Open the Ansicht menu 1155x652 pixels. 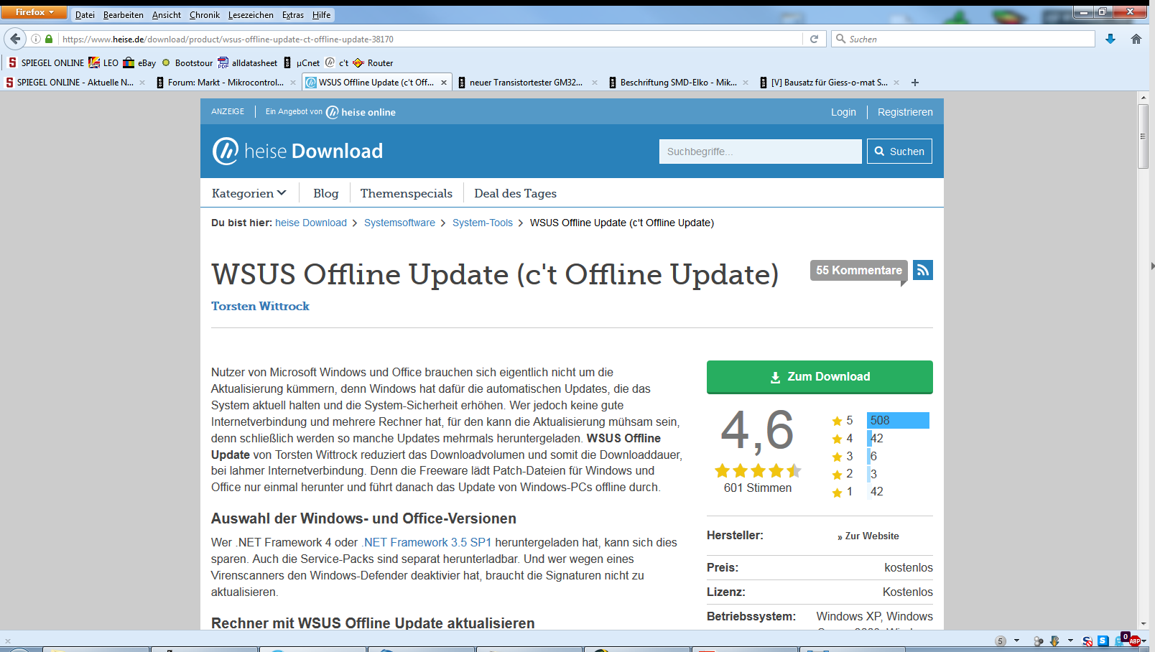[167, 14]
